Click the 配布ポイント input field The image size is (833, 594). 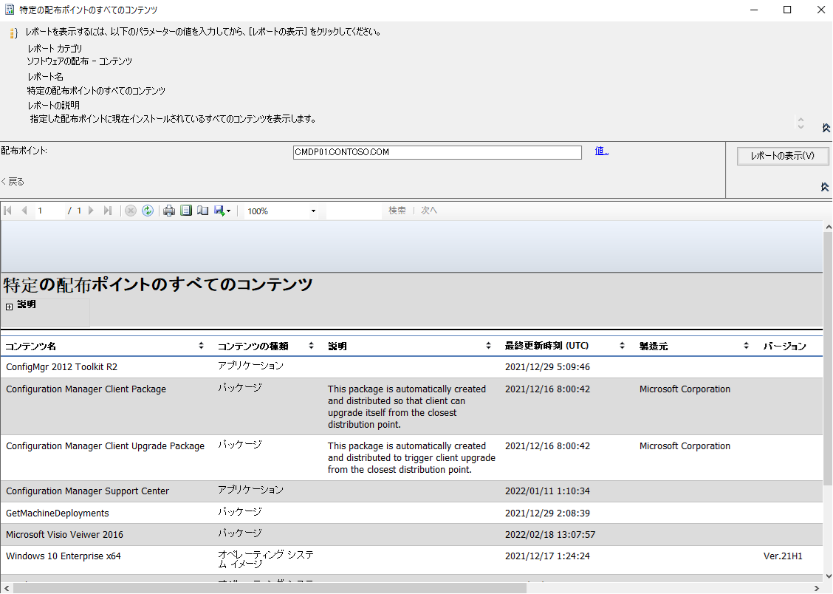[437, 152]
